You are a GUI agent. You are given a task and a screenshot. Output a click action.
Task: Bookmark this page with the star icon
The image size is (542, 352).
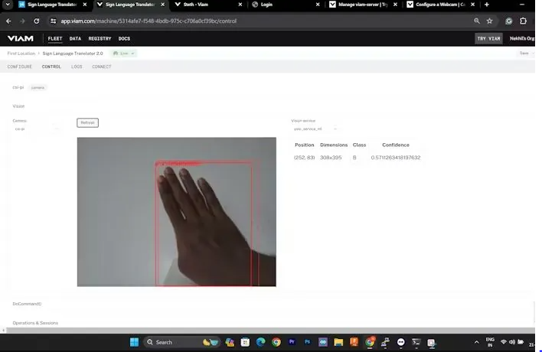click(489, 21)
